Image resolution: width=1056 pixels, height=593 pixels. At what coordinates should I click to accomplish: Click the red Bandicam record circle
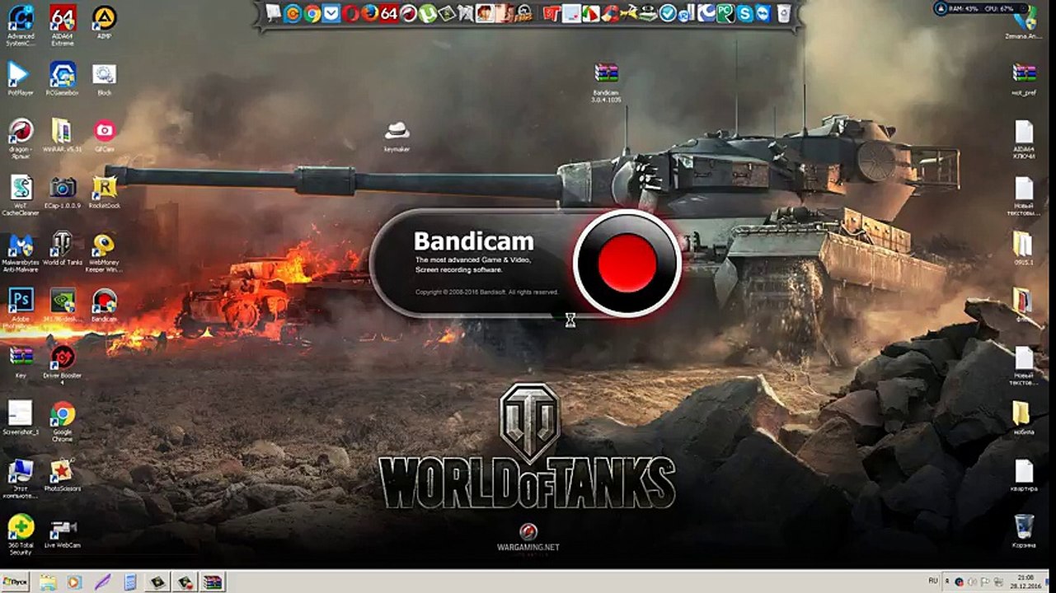click(x=627, y=264)
